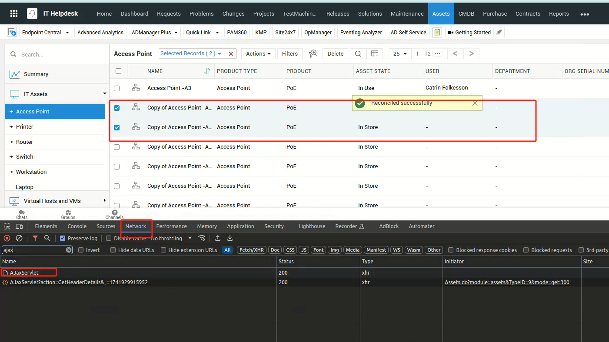
Task: Switch to the Console tab in DevTools
Action: (x=77, y=226)
